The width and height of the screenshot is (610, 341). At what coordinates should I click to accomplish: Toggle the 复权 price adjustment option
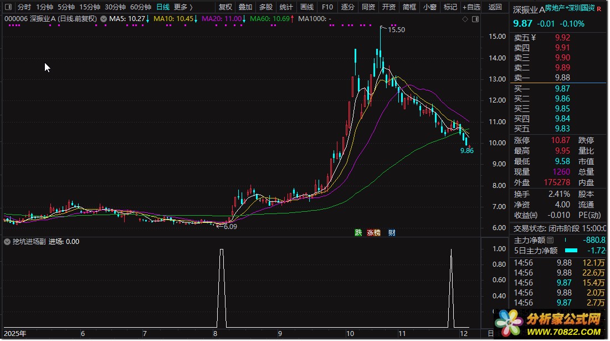pos(225,7)
